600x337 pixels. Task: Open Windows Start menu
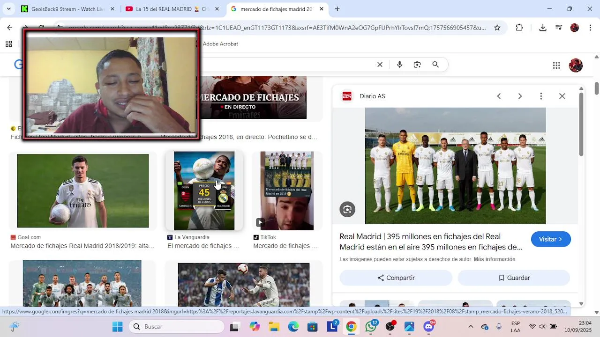[x=117, y=327]
